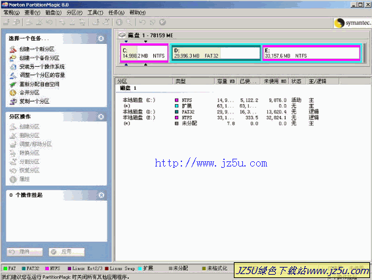Click the magnifier toolbar icon

coord(129,22)
